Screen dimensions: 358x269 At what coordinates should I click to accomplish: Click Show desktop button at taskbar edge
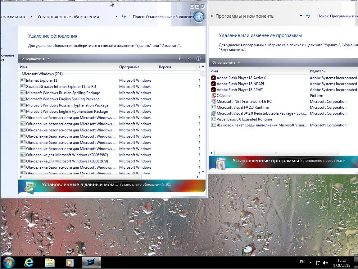click(356, 262)
